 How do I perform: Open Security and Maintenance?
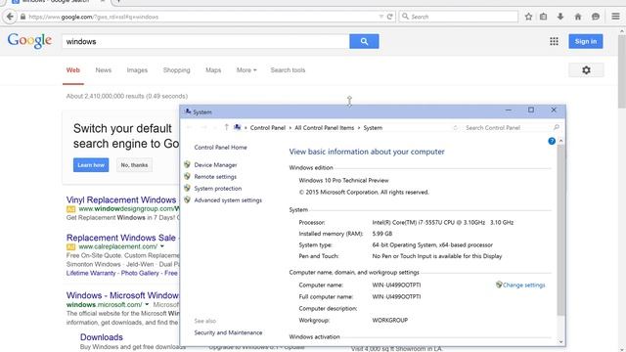pyautogui.click(x=228, y=332)
